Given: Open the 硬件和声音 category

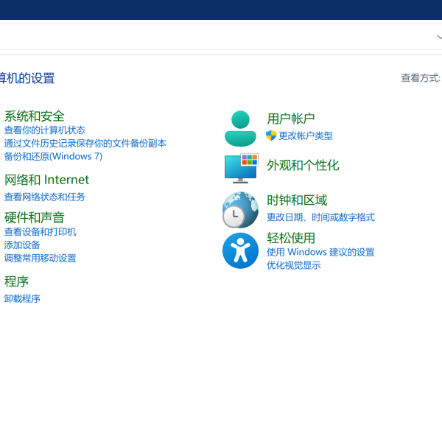Looking at the screenshot, I should click(x=35, y=217).
